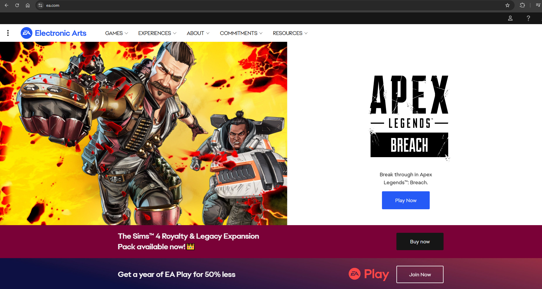Click the browser back arrow
542x289 pixels.
click(x=6, y=5)
